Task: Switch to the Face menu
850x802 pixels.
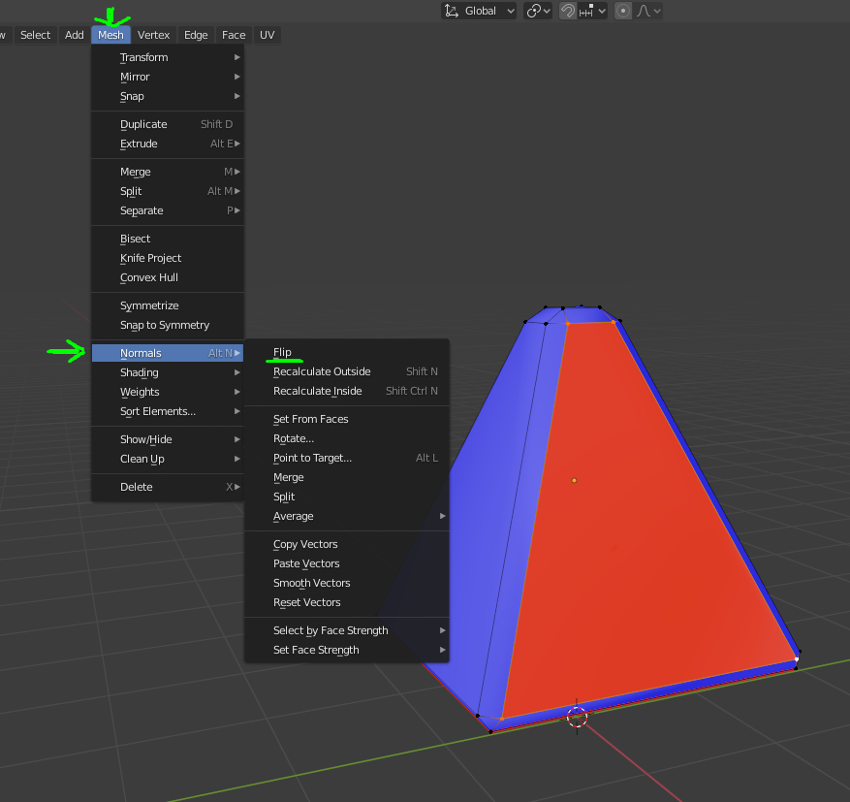Action: tap(233, 34)
